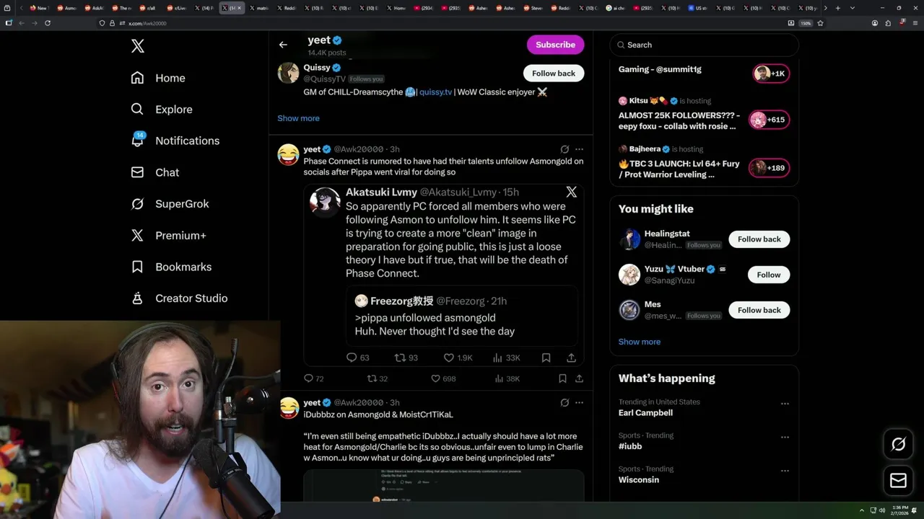
Task: Open Akatsuki Lvmy profile avatar
Action: tap(325, 202)
